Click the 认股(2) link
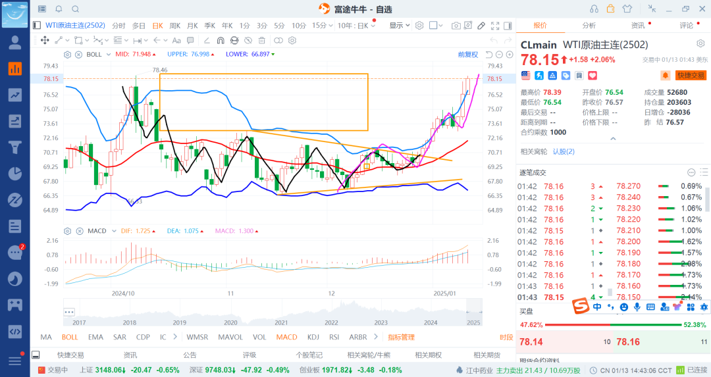 (564, 152)
